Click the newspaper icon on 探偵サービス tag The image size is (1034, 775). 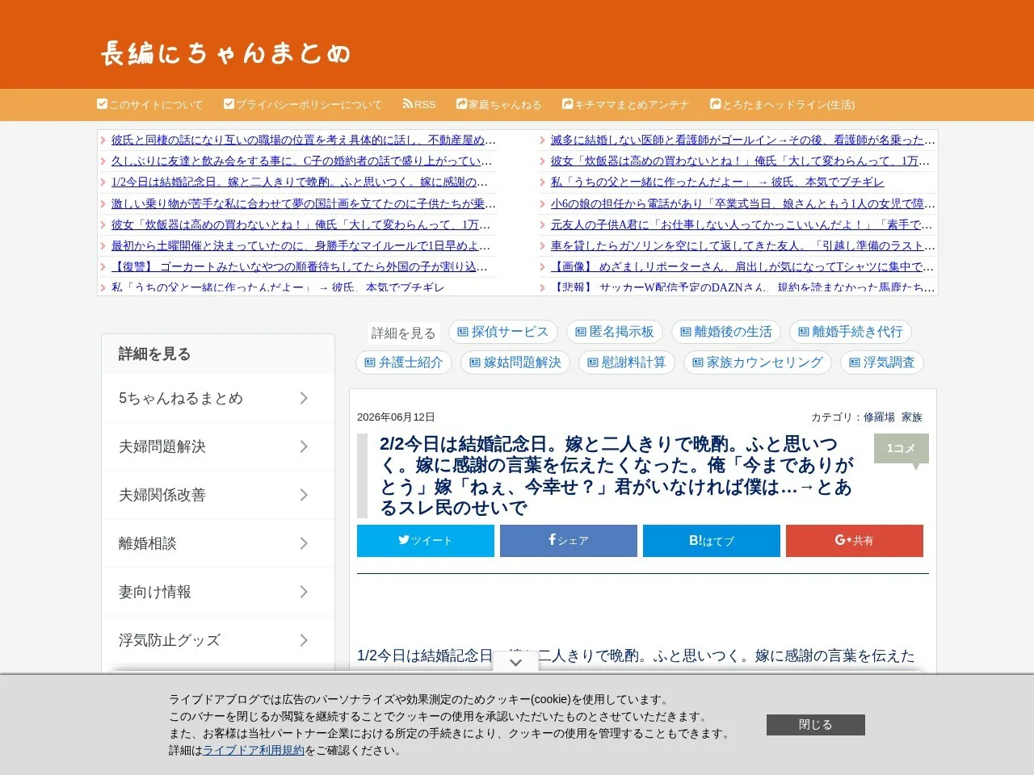point(463,332)
